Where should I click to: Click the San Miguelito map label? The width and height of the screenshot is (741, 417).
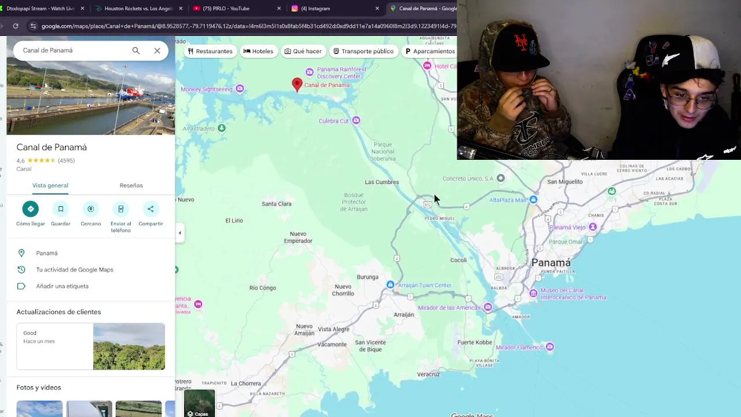pos(565,182)
